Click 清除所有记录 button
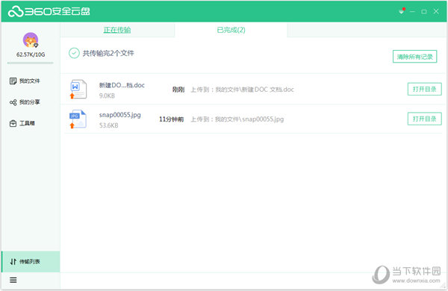Screen dimensions: 448x291 (x=415, y=57)
